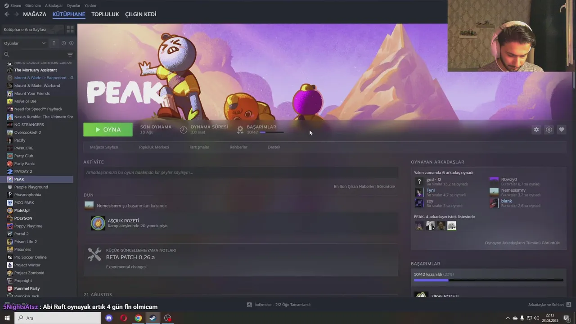Select The Mortuary Assistant in library

[36, 70]
